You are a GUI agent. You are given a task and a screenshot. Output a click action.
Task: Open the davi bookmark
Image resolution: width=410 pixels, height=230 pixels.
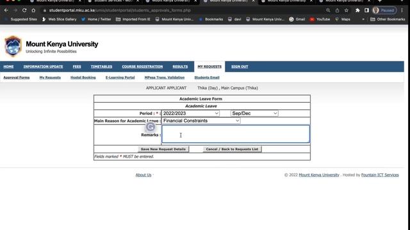click(234, 19)
